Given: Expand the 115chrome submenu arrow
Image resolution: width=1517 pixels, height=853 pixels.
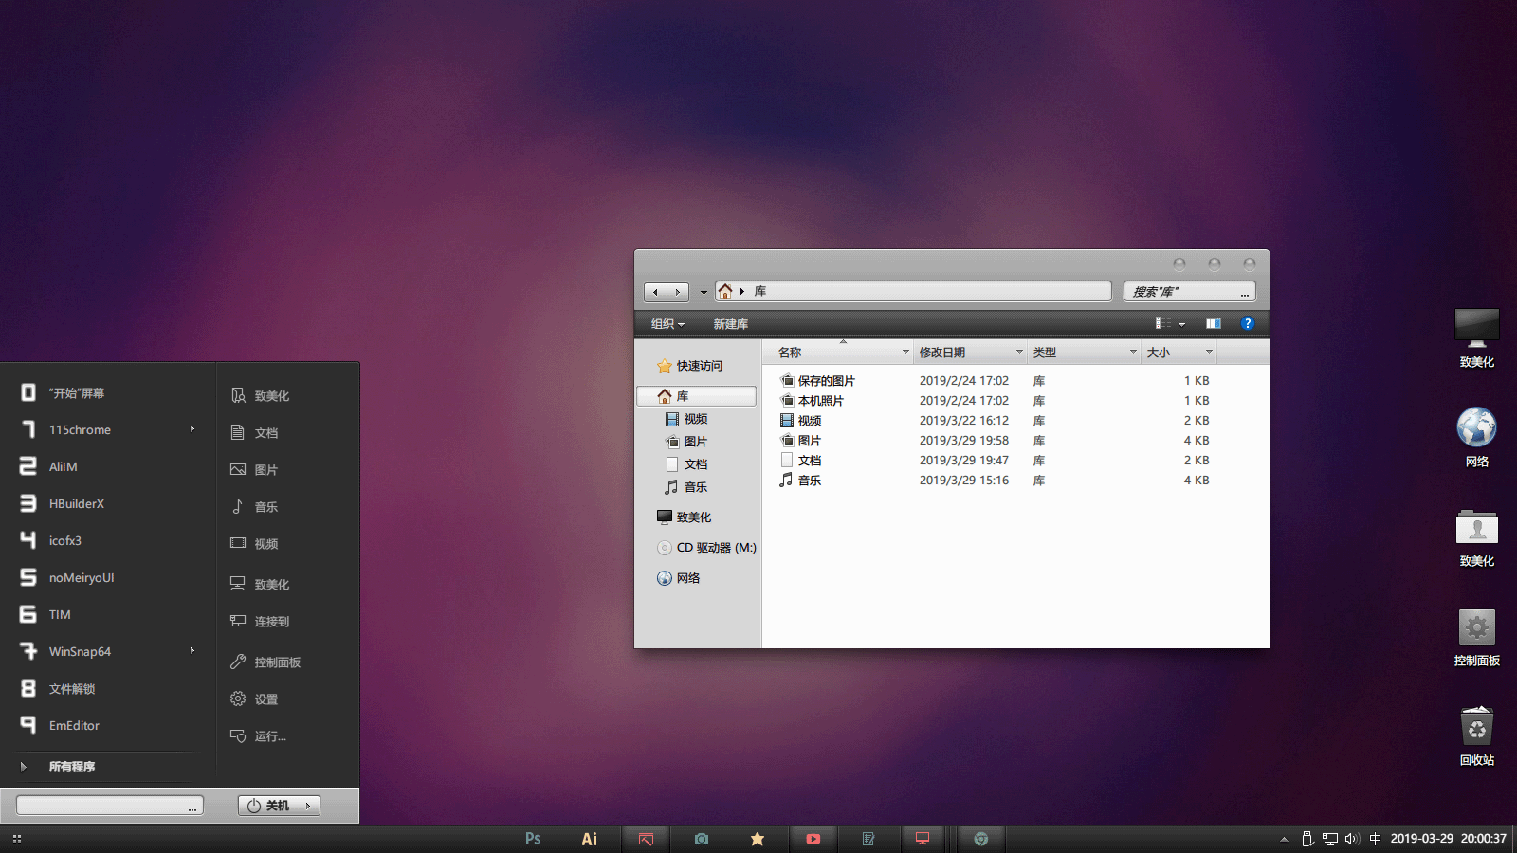Looking at the screenshot, I should [x=192, y=429].
